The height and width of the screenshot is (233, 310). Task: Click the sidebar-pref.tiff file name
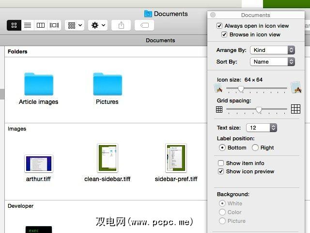(176, 179)
